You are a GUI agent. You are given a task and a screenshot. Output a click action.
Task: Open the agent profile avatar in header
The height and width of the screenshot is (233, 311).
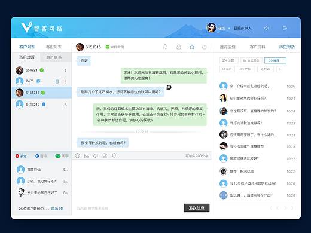pyautogui.click(x=211, y=27)
